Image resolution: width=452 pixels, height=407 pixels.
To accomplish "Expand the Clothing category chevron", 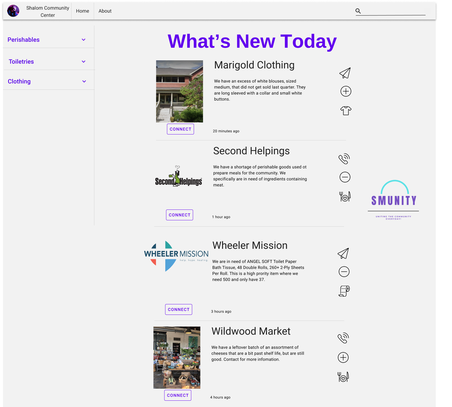I will [x=84, y=81].
